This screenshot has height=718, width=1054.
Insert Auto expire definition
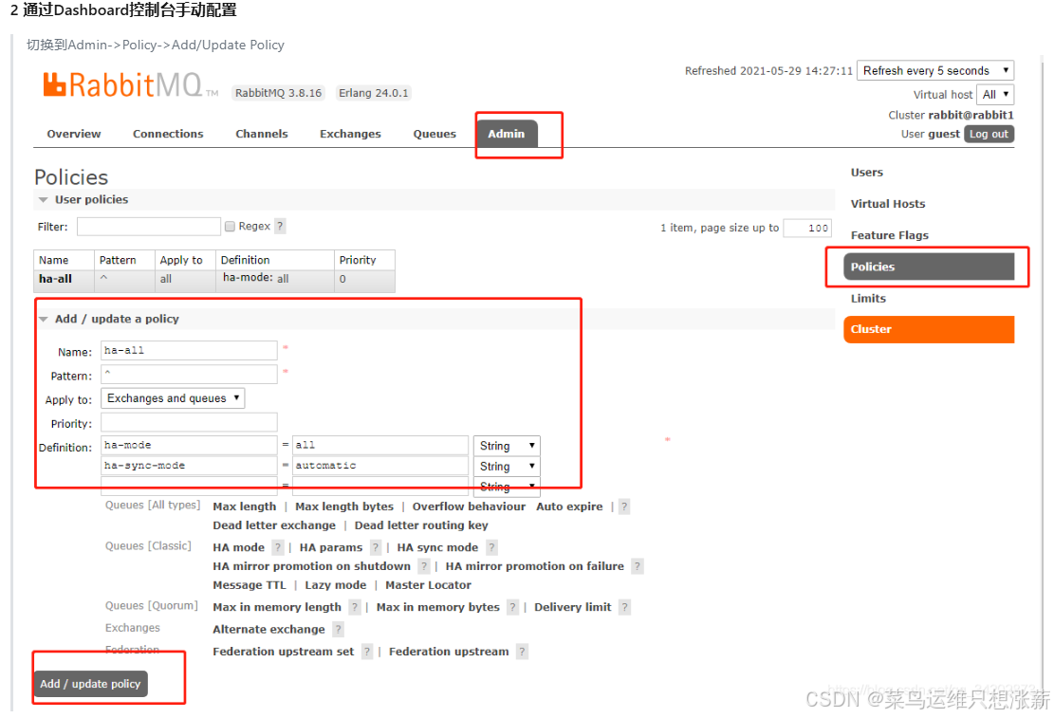click(568, 506)
